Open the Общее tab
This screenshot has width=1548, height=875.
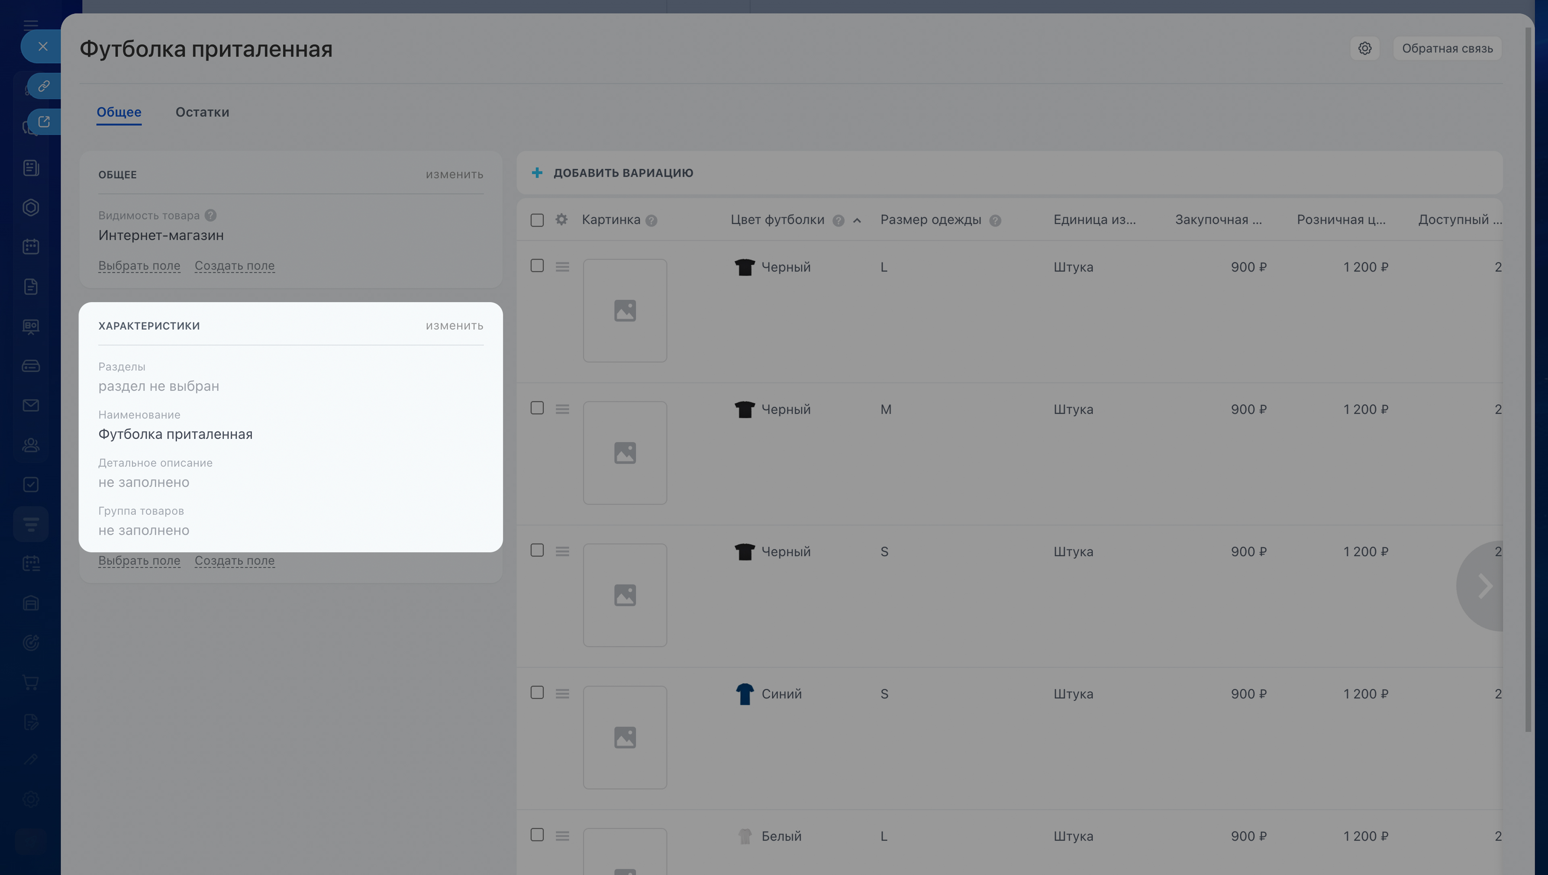pos(119,112)
